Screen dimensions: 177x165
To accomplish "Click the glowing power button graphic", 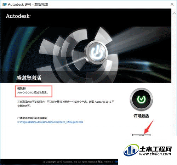I will point(97,52).
